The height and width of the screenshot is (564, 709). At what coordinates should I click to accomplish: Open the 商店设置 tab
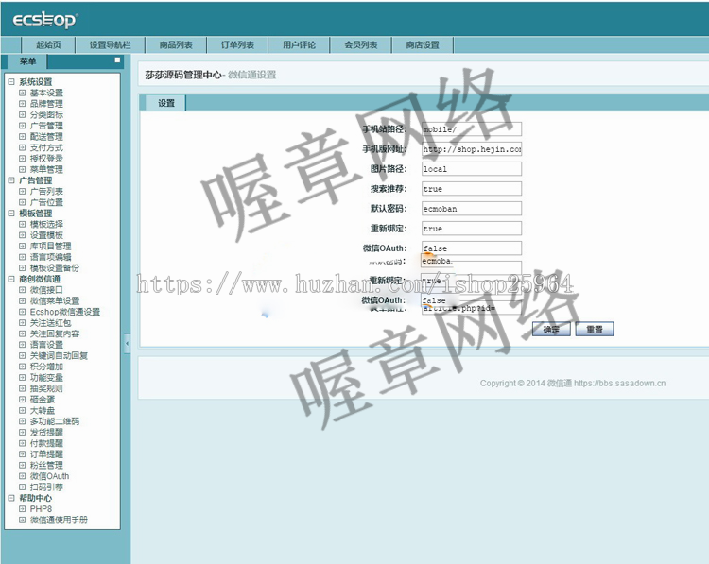[423, 44]
